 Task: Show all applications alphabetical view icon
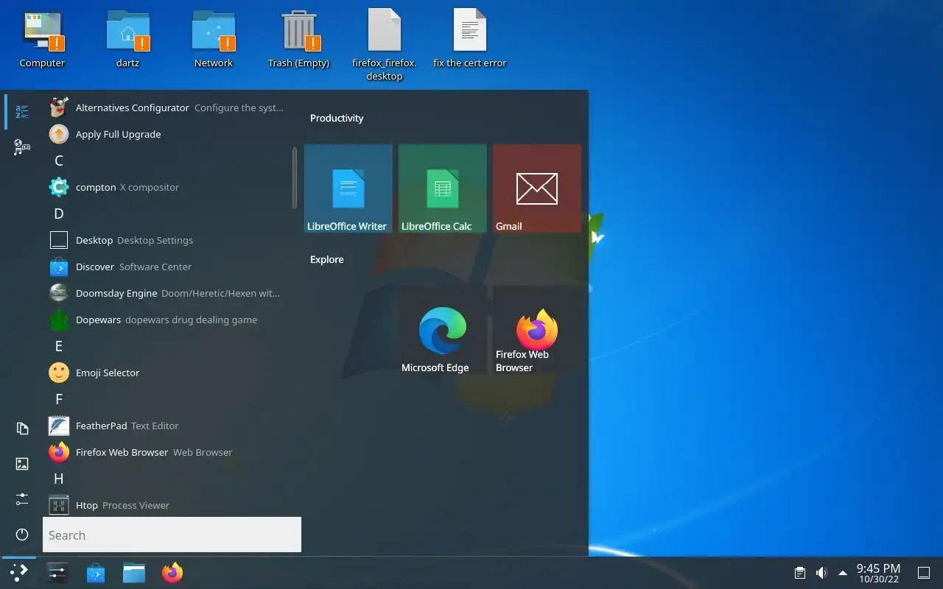22,112
